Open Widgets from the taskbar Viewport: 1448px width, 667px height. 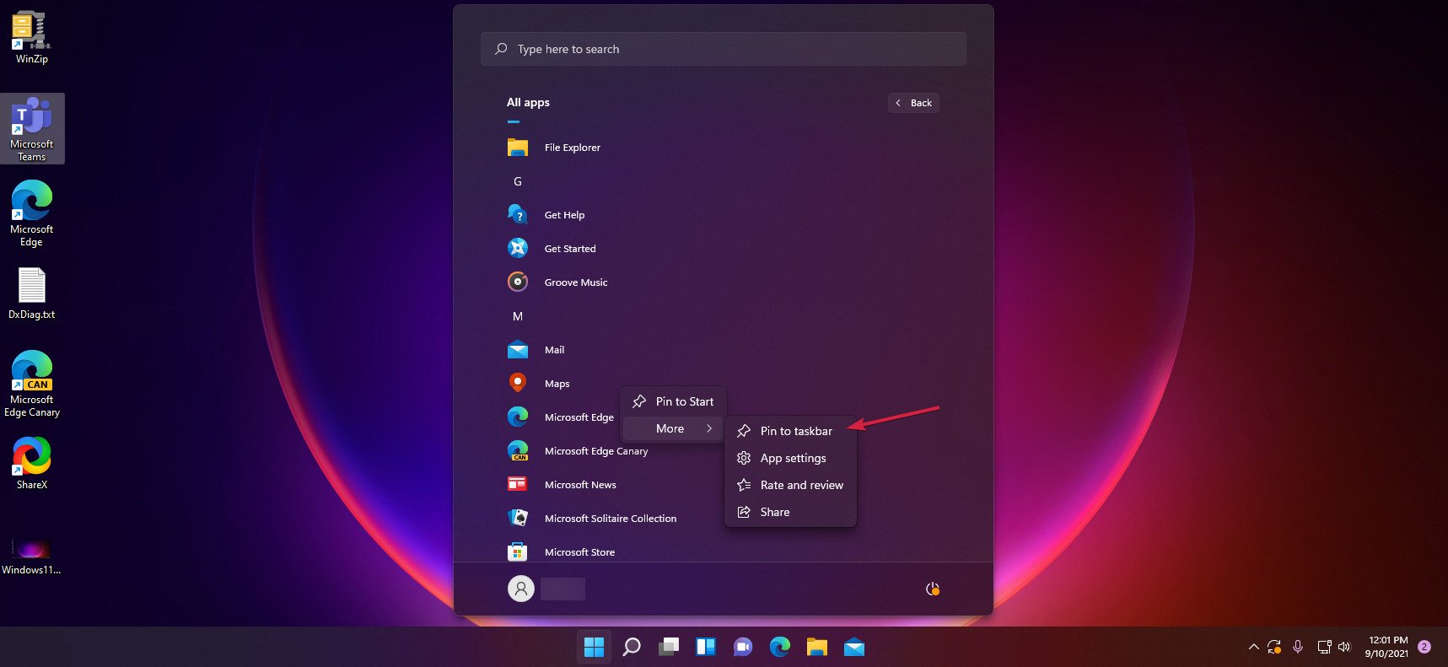pos(706,647)
